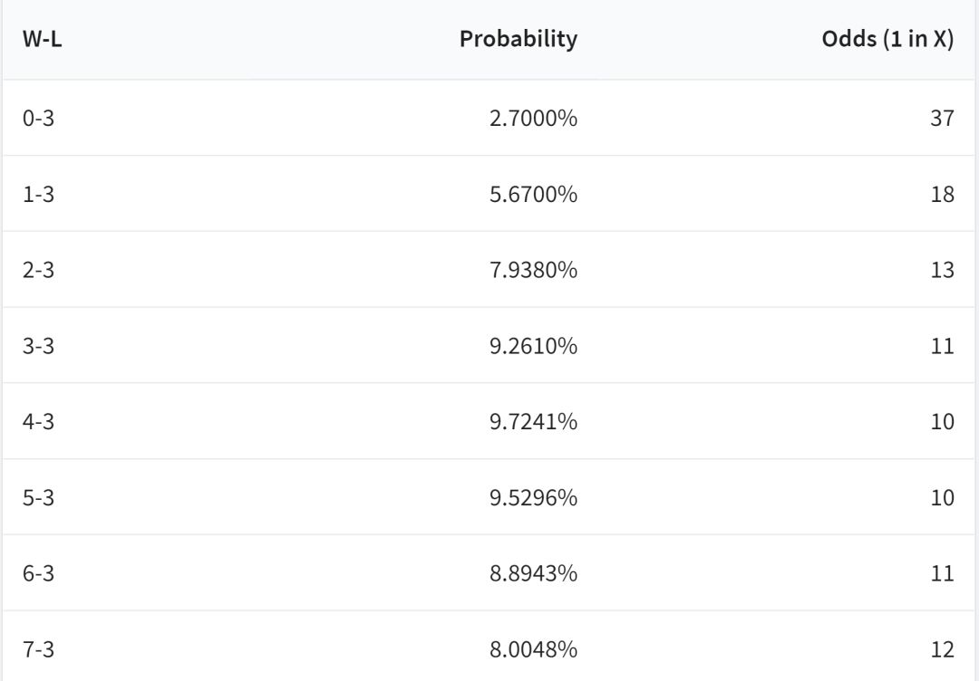The height and width of the screenshot is (681, 979).
Task: Click odds value 18
Action: pos(942,194)
